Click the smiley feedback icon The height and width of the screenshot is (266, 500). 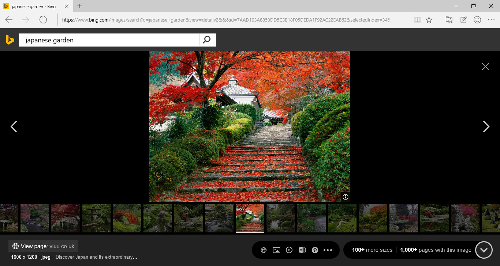[x=477, y=20]
